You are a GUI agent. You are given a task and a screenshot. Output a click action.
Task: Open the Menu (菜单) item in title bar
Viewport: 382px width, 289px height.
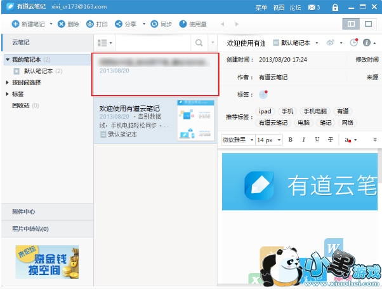(x=261, y=8)
